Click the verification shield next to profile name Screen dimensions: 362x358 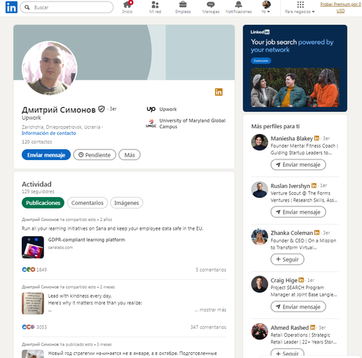pyautogui.click(x=101, y=109)
